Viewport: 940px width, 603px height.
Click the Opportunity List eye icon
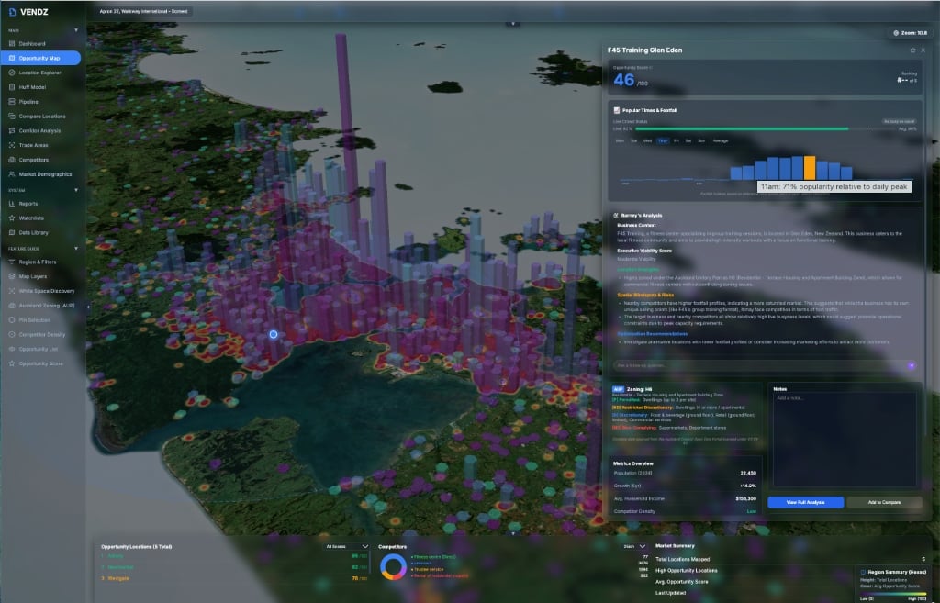pyautogui.click(x=12, y=349)
